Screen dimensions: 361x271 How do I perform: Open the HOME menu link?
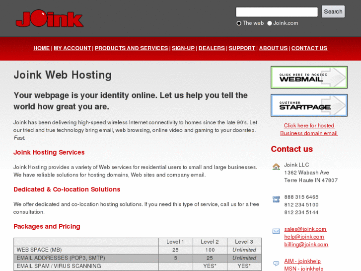coord(41,48)
